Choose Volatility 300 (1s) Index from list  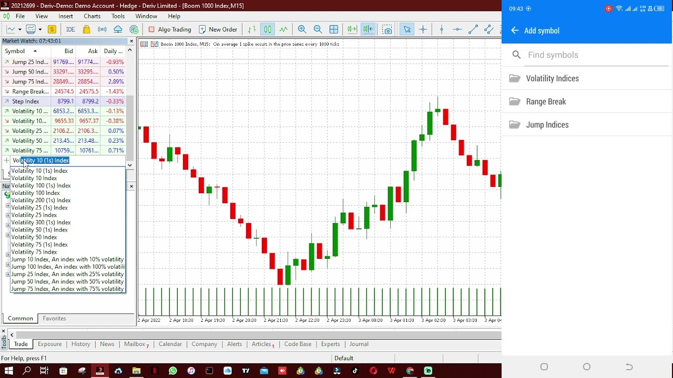[41, 222]
